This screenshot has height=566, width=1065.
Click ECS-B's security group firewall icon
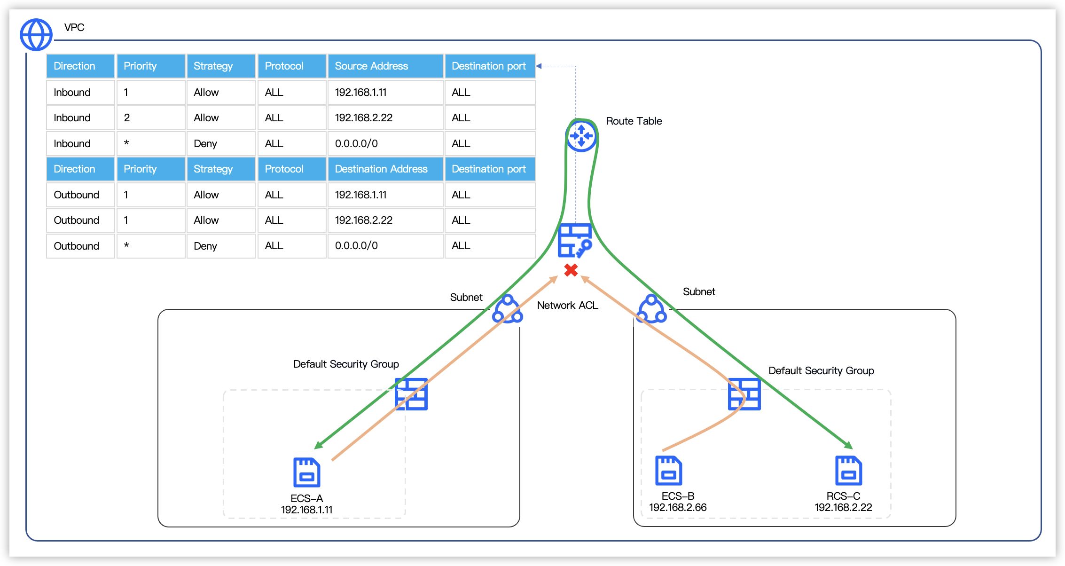744,394
